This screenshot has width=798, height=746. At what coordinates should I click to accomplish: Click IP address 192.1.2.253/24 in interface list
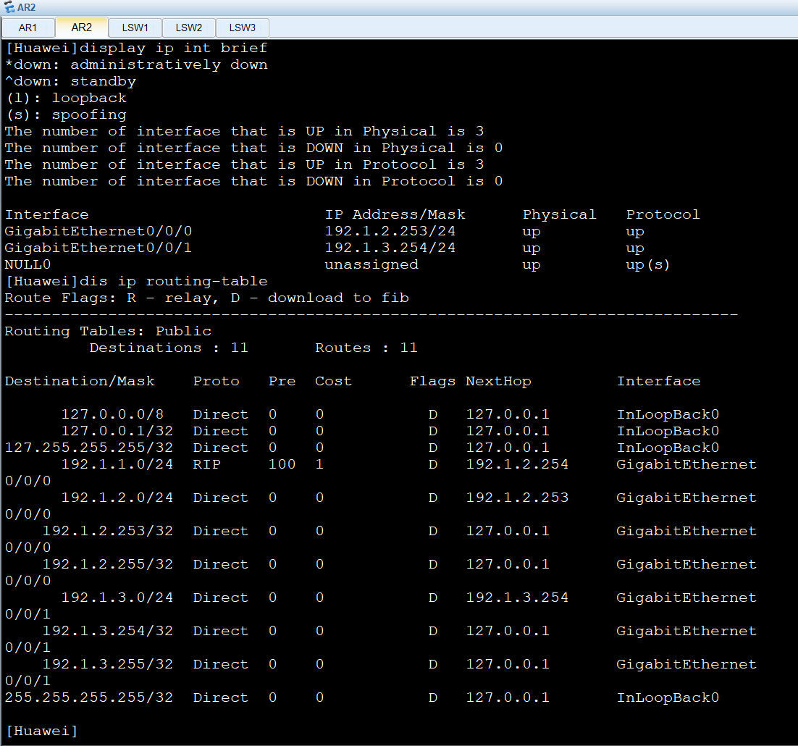click(x=390, y=232)
